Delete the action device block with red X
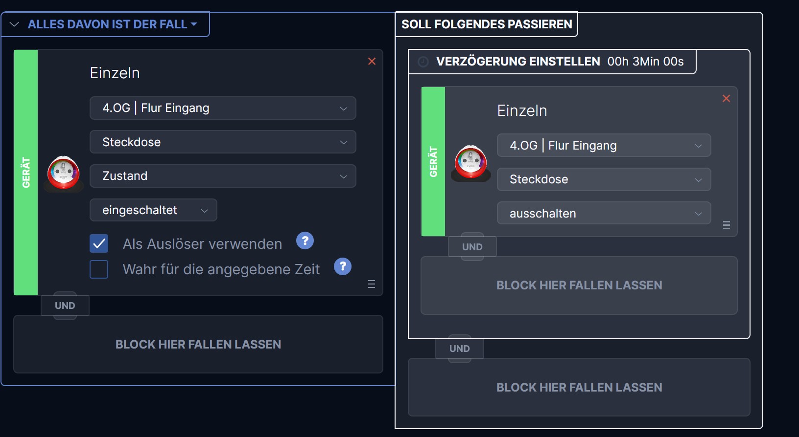 tap(727, 99)
